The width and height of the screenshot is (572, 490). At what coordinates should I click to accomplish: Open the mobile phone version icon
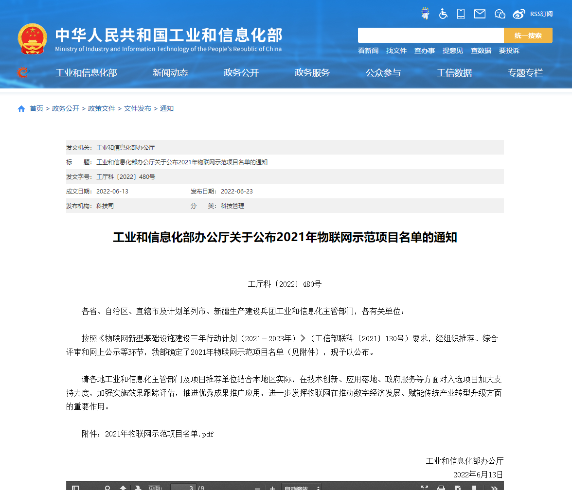click(x=461, y=14)
